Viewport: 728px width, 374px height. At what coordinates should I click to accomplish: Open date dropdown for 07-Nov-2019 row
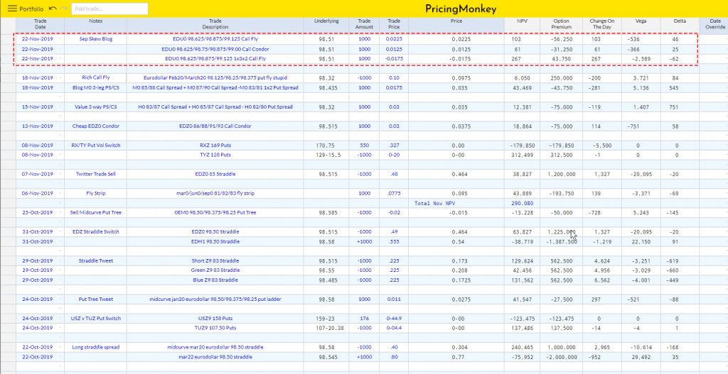(60, 175)
